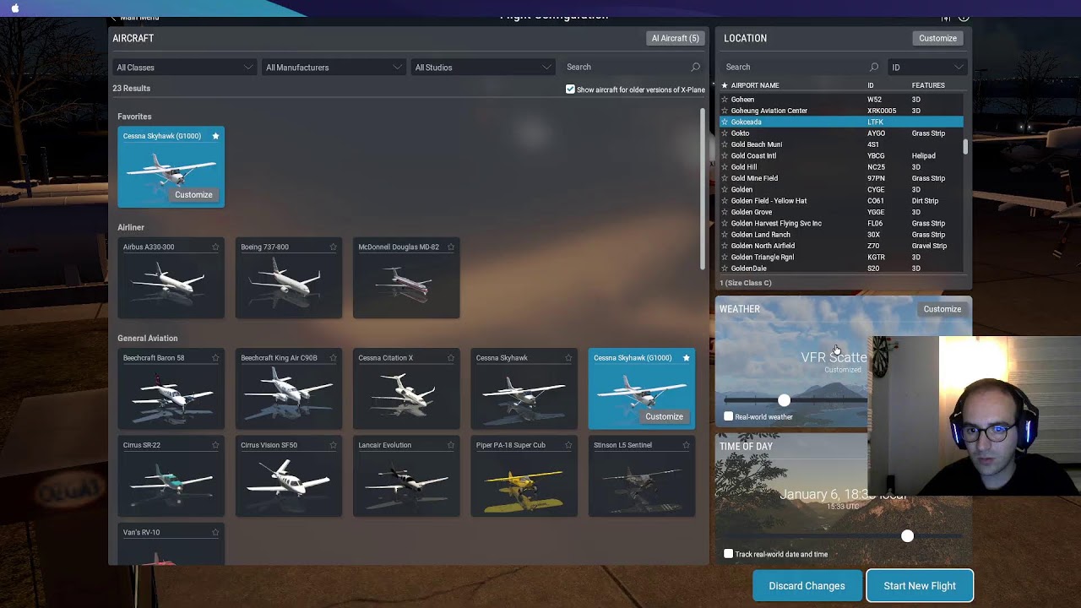
Task: Customize the General Aviation Skyhawk G1000
Action: [664, 417]
